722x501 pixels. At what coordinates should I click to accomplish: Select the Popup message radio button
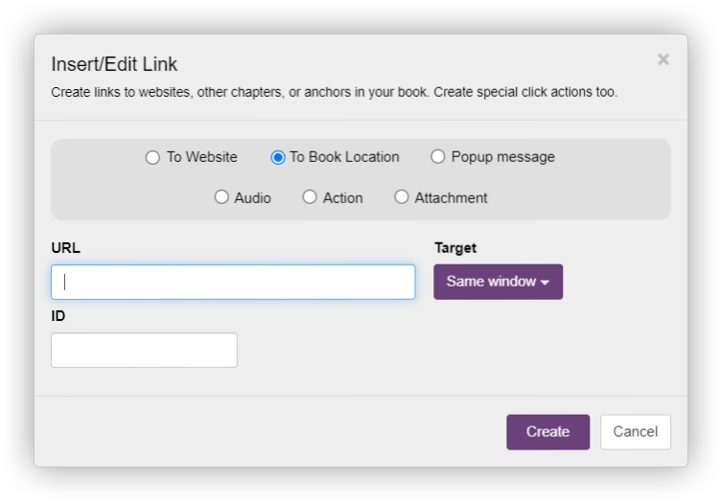pos(438,157)
